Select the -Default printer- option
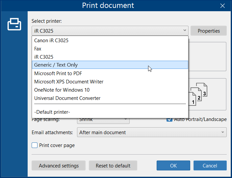Image resolution: width=232 pixels, height=178 pixels. pyautogui.click(x=110, y=112)
